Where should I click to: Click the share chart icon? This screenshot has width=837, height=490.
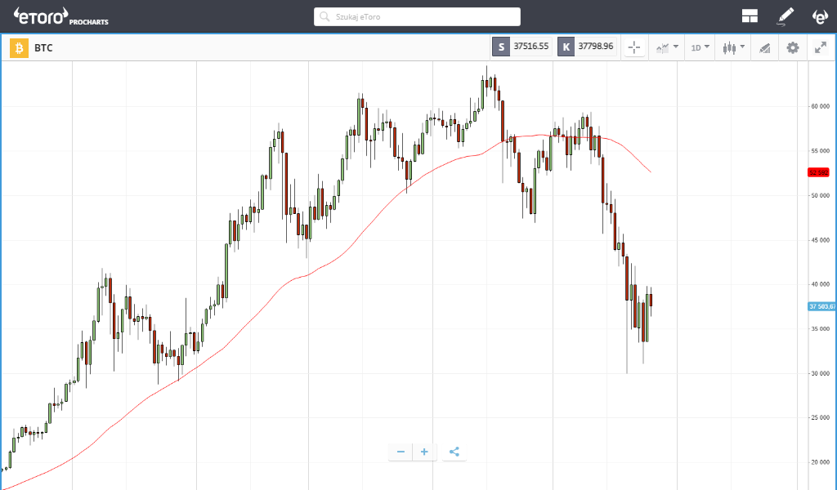coord(454,452)
